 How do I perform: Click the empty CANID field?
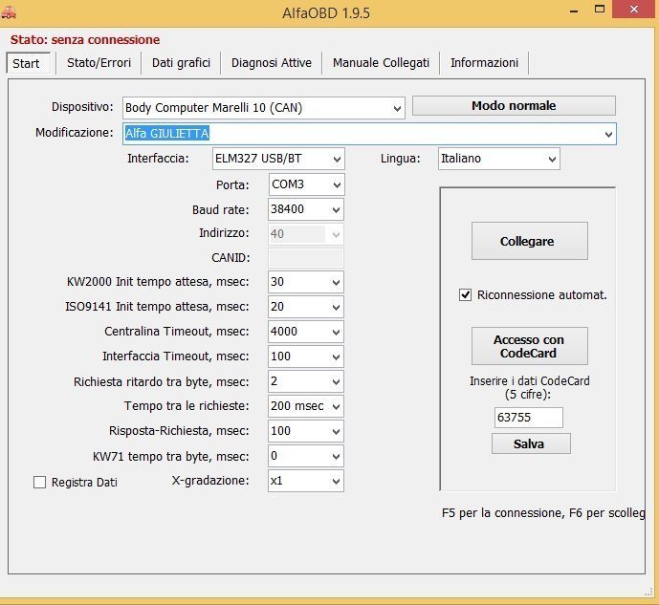click(306, 258)
